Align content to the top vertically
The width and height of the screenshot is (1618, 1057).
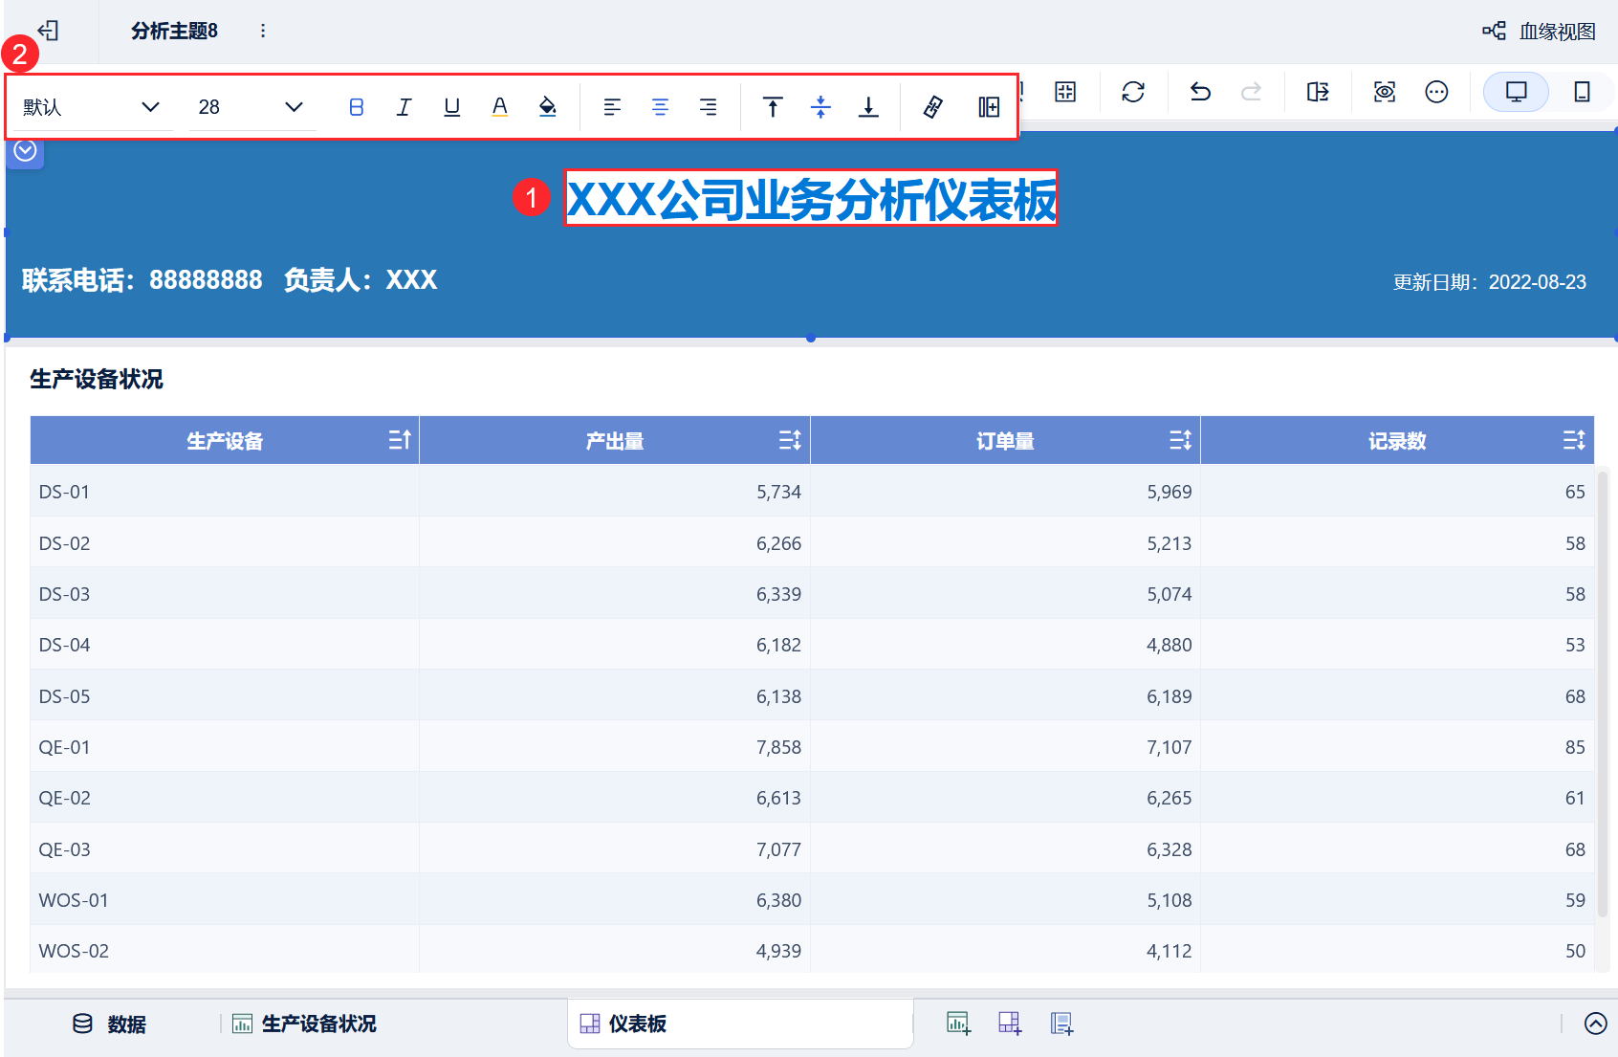(773, 107)
